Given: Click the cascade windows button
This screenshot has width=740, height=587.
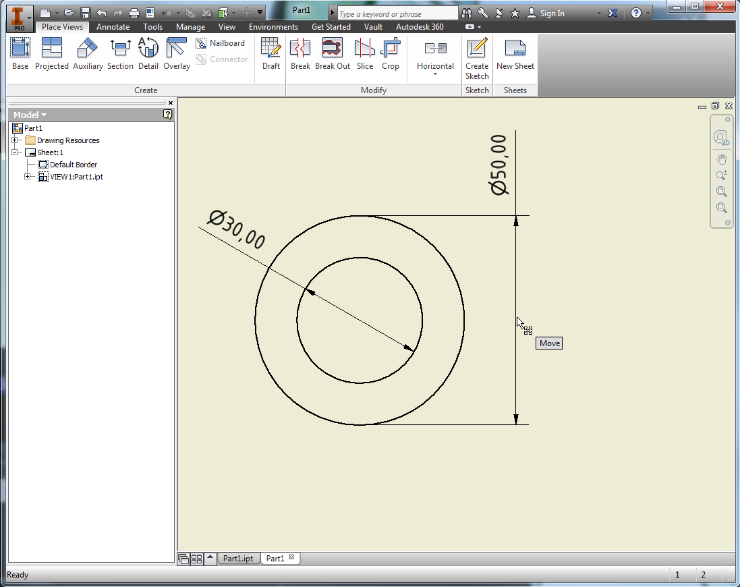Looking at the screenshot, I should [183, 559].
